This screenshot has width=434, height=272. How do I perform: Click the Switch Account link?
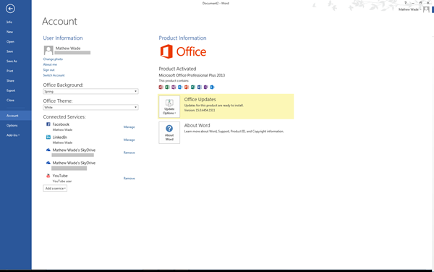pyautogui.click(x=54, y=75)
